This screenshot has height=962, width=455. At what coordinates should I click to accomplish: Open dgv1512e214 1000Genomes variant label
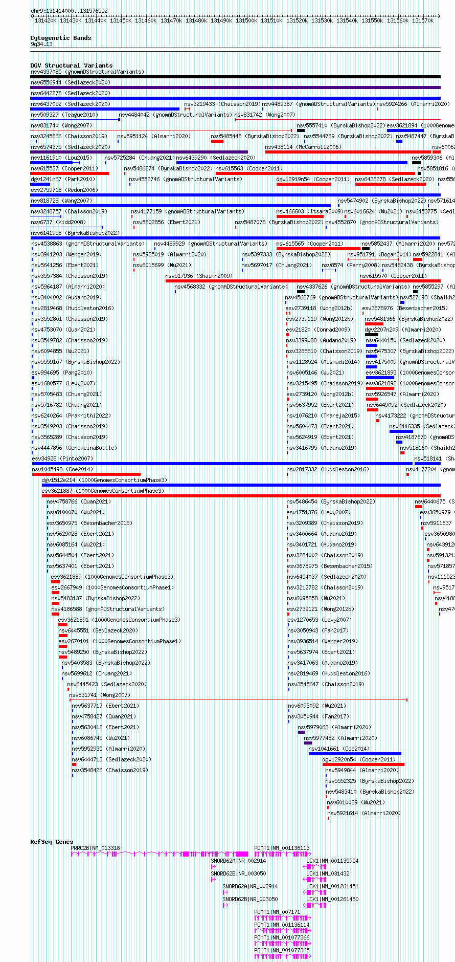[104, 480]
